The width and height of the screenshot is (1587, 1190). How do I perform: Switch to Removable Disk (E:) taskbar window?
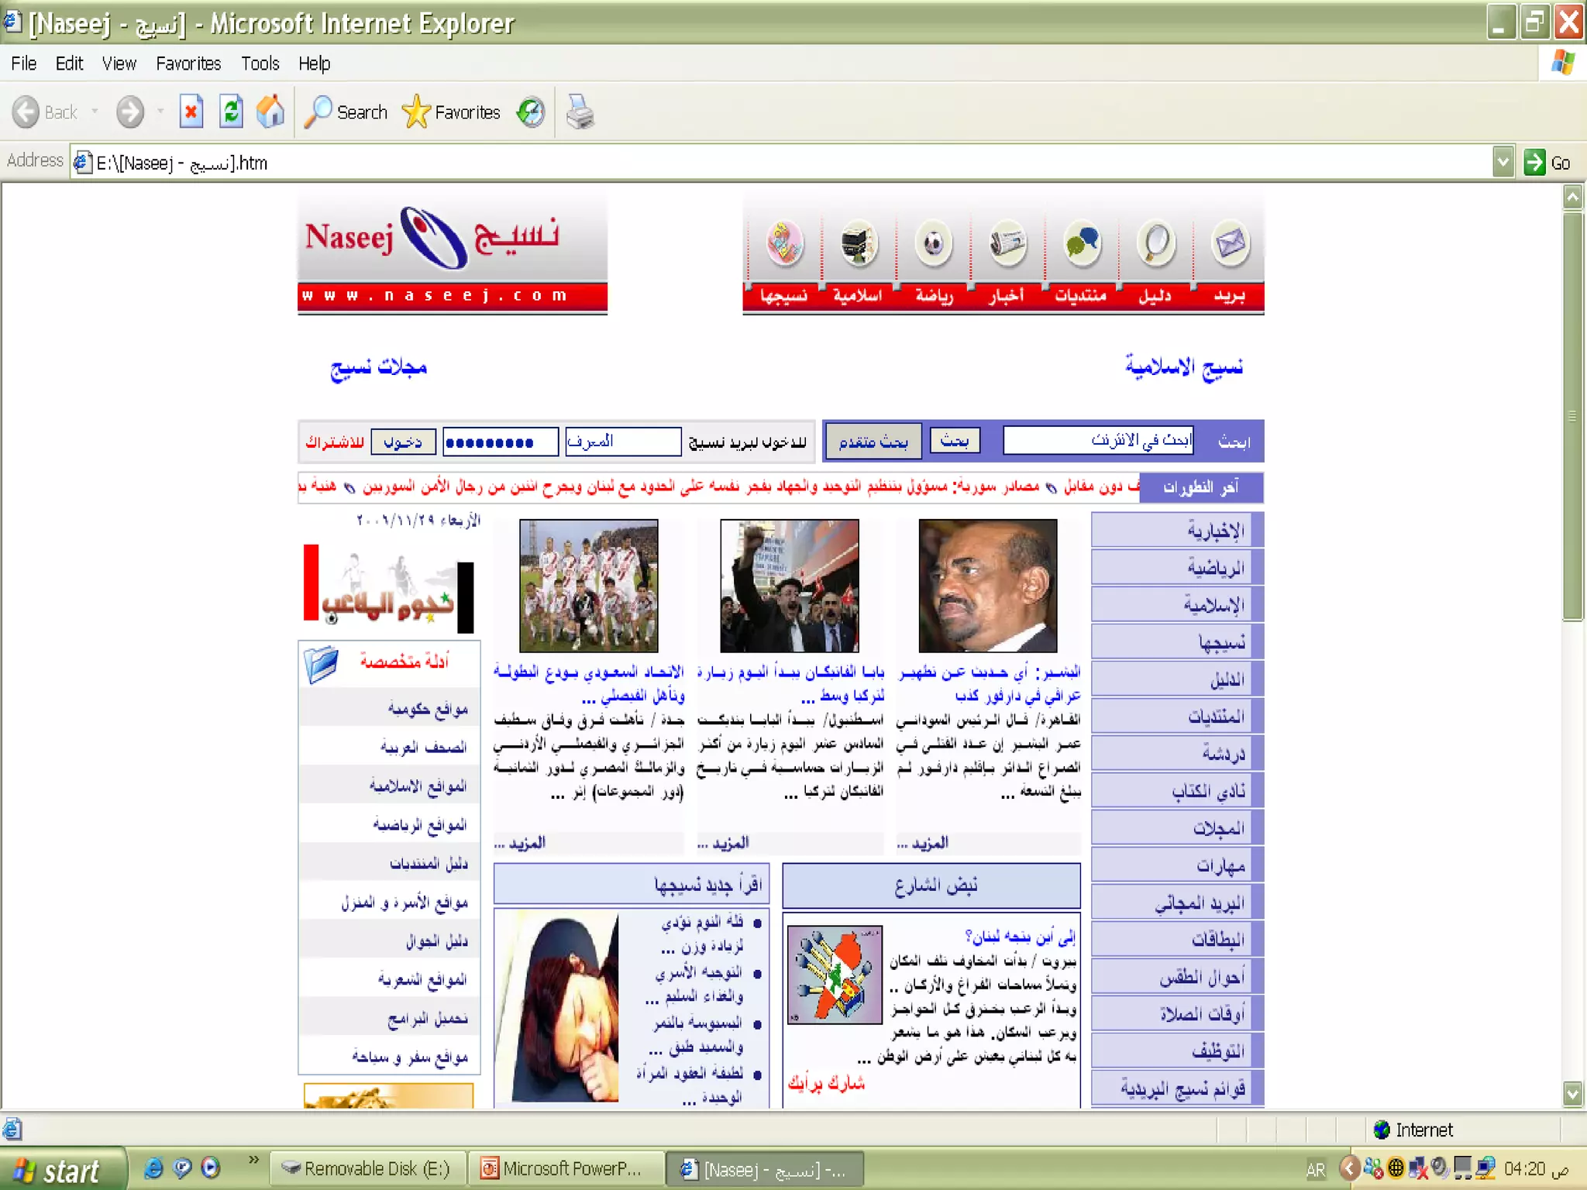[x=367, y=1168]
